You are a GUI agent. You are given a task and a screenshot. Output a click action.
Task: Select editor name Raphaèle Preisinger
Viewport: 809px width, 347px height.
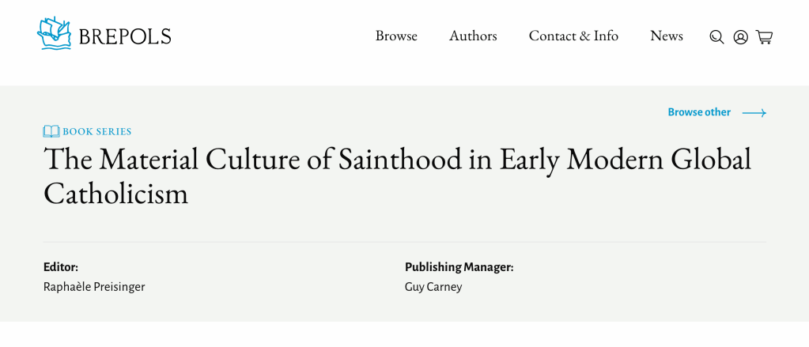(94, 287)
